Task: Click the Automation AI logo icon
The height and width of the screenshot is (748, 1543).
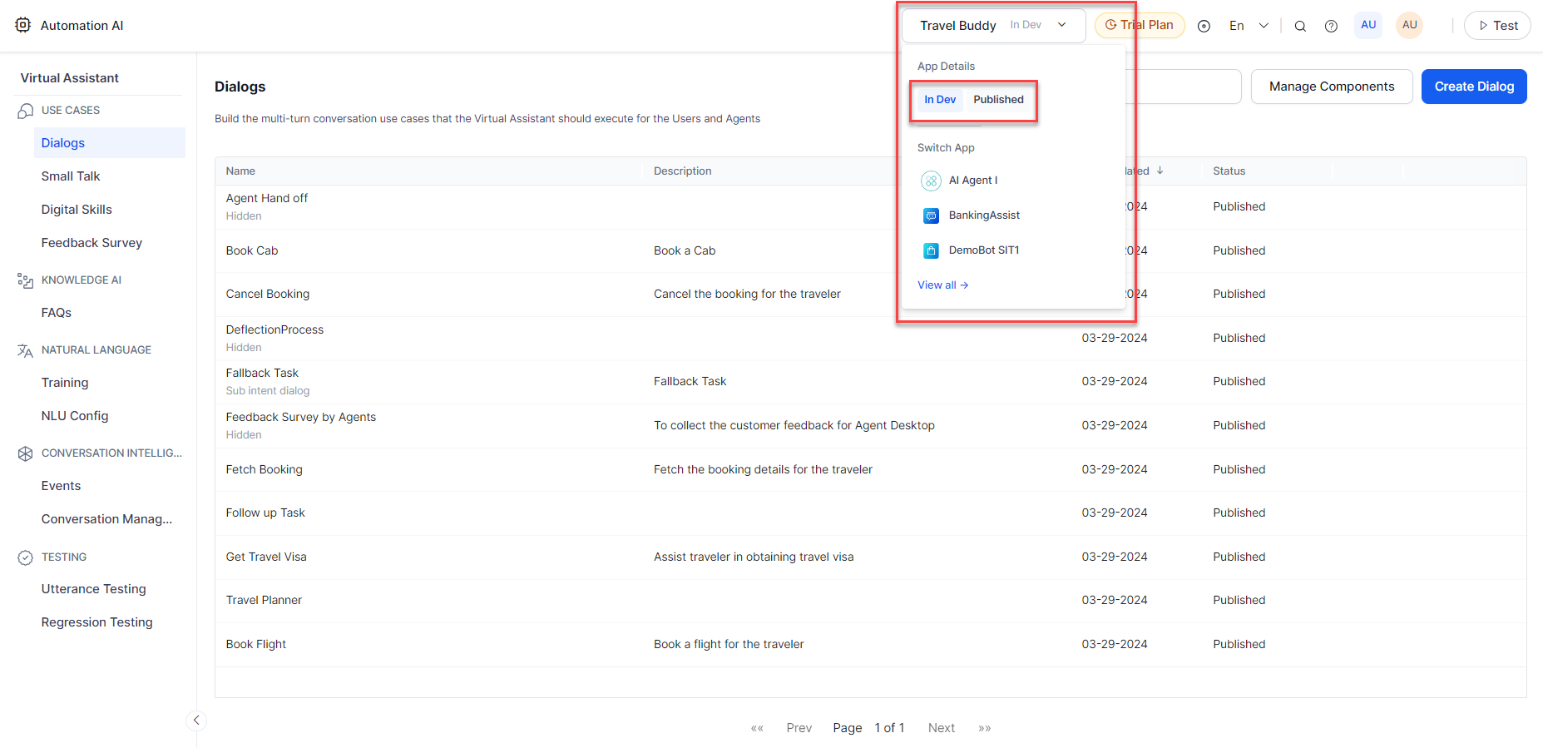Action: coord(23,25)
